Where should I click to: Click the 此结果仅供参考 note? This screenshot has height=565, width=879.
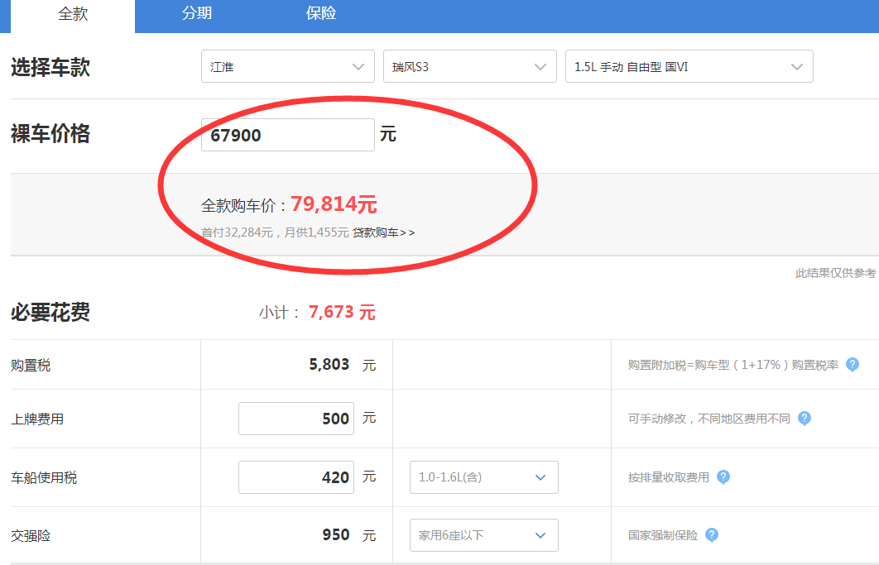pos(835,273)
